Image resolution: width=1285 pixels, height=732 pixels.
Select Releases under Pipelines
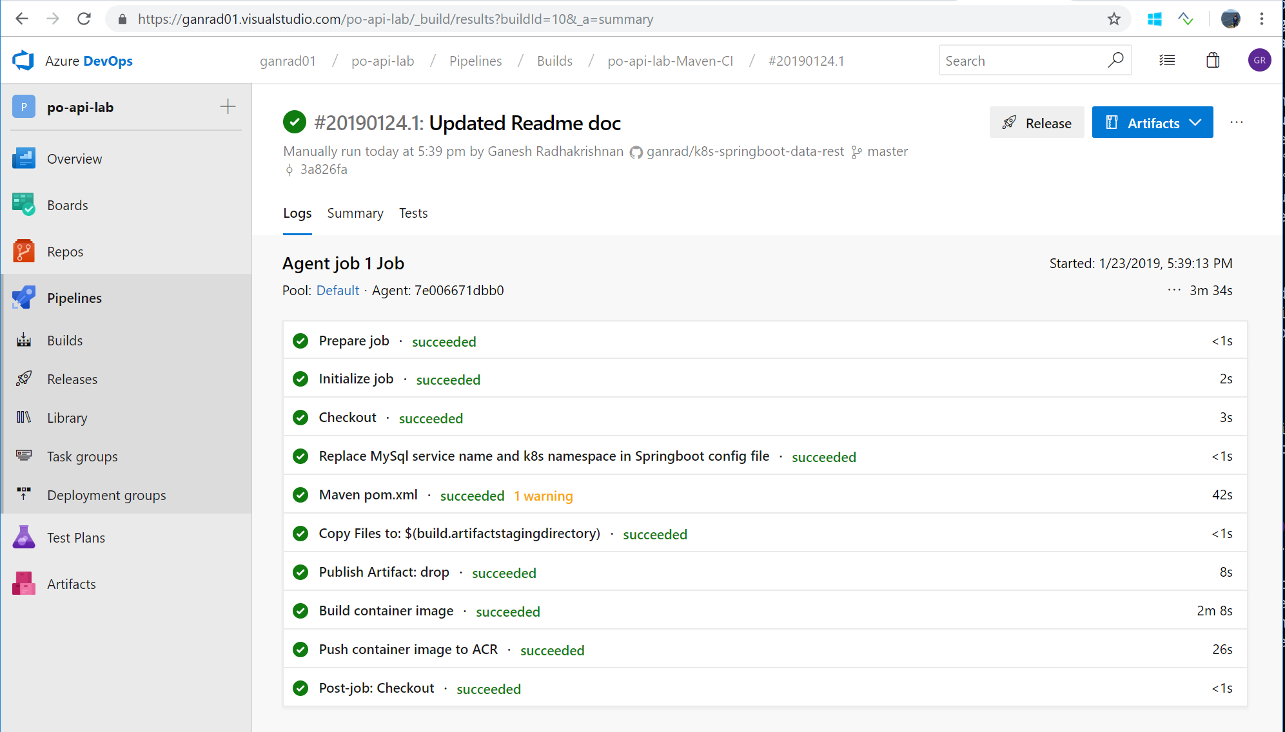[72, 380]
